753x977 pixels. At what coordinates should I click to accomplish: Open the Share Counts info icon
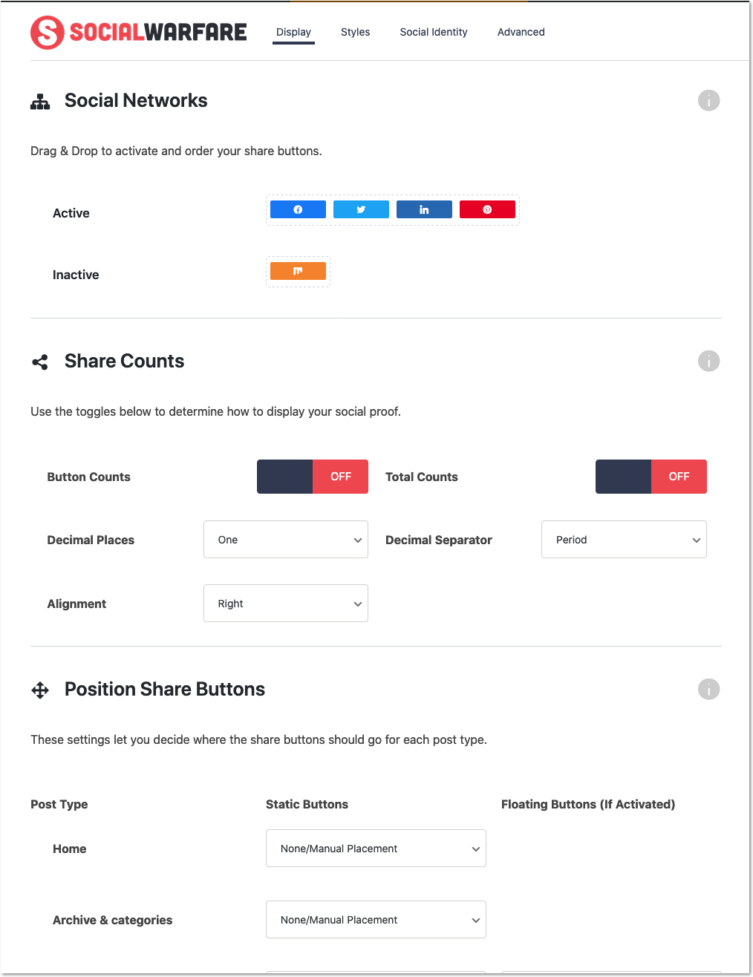point(708,361)
